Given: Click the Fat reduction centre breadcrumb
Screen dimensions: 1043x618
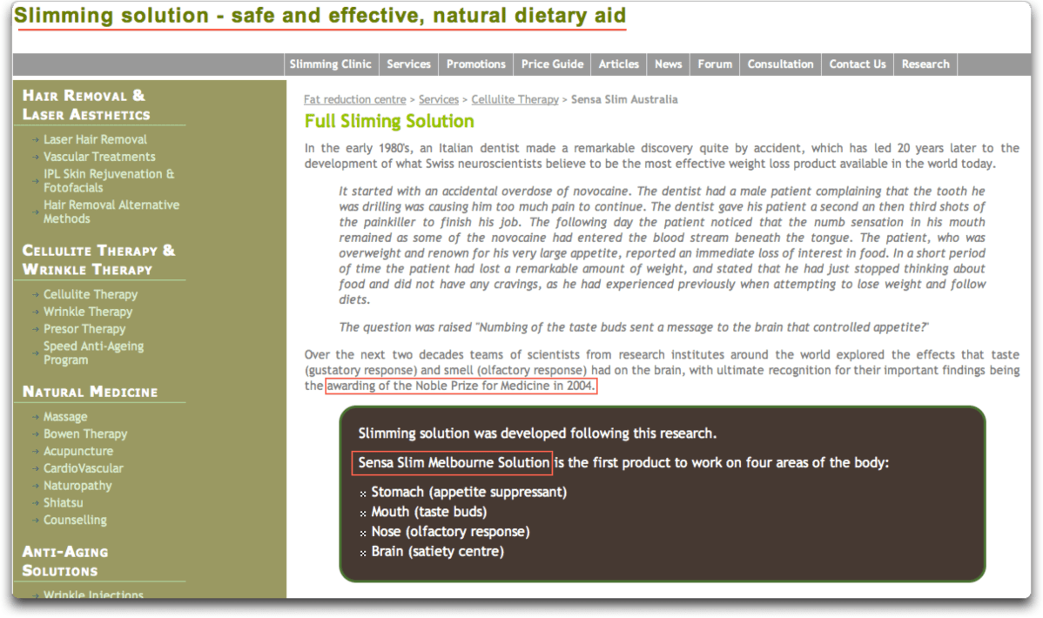Looking at the screenshot, I should click(x=354, y=100).
